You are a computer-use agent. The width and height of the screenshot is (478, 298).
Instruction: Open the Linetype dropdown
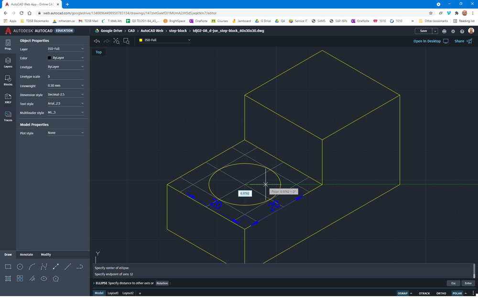(65, 67)
